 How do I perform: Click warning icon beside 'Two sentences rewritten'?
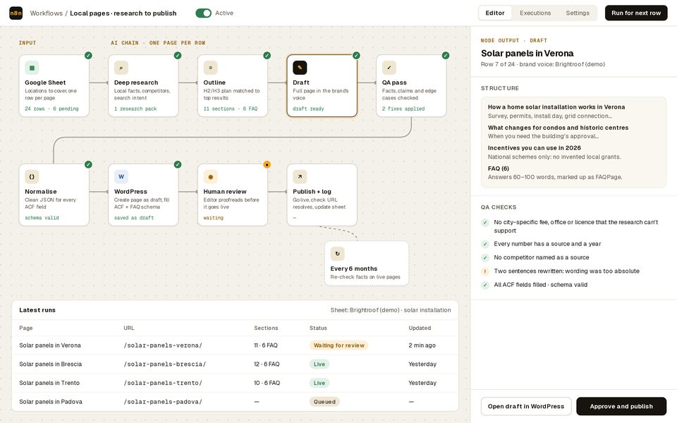coord(485,271)
